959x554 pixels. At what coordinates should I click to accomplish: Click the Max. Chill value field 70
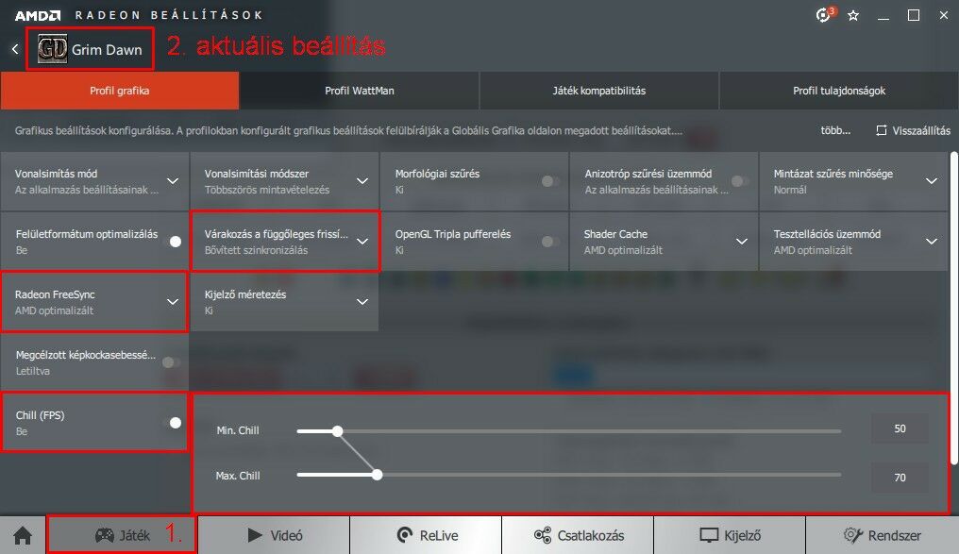click(900, 477)
